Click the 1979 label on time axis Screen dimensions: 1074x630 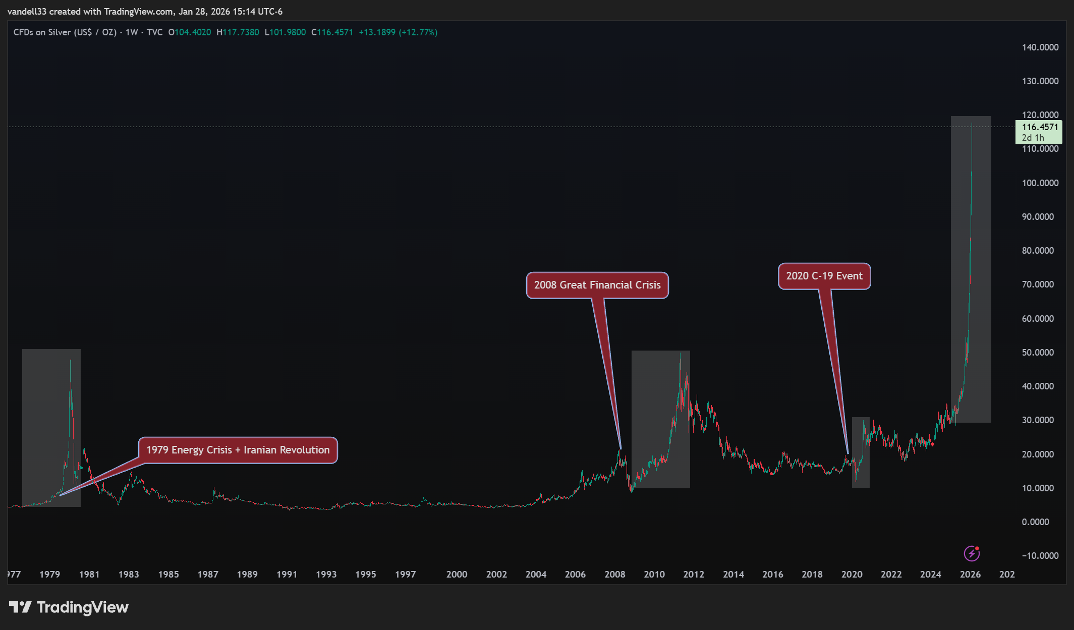tap(49, 575)
